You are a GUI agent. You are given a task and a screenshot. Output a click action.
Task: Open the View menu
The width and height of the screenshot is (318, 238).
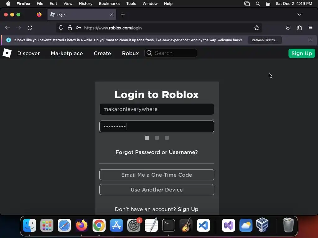pos(68,3)
